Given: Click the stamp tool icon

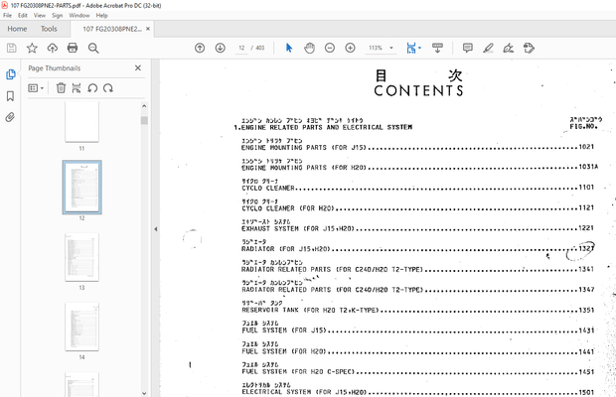Looking at the screenshot, I should click(x=529, y=48).
